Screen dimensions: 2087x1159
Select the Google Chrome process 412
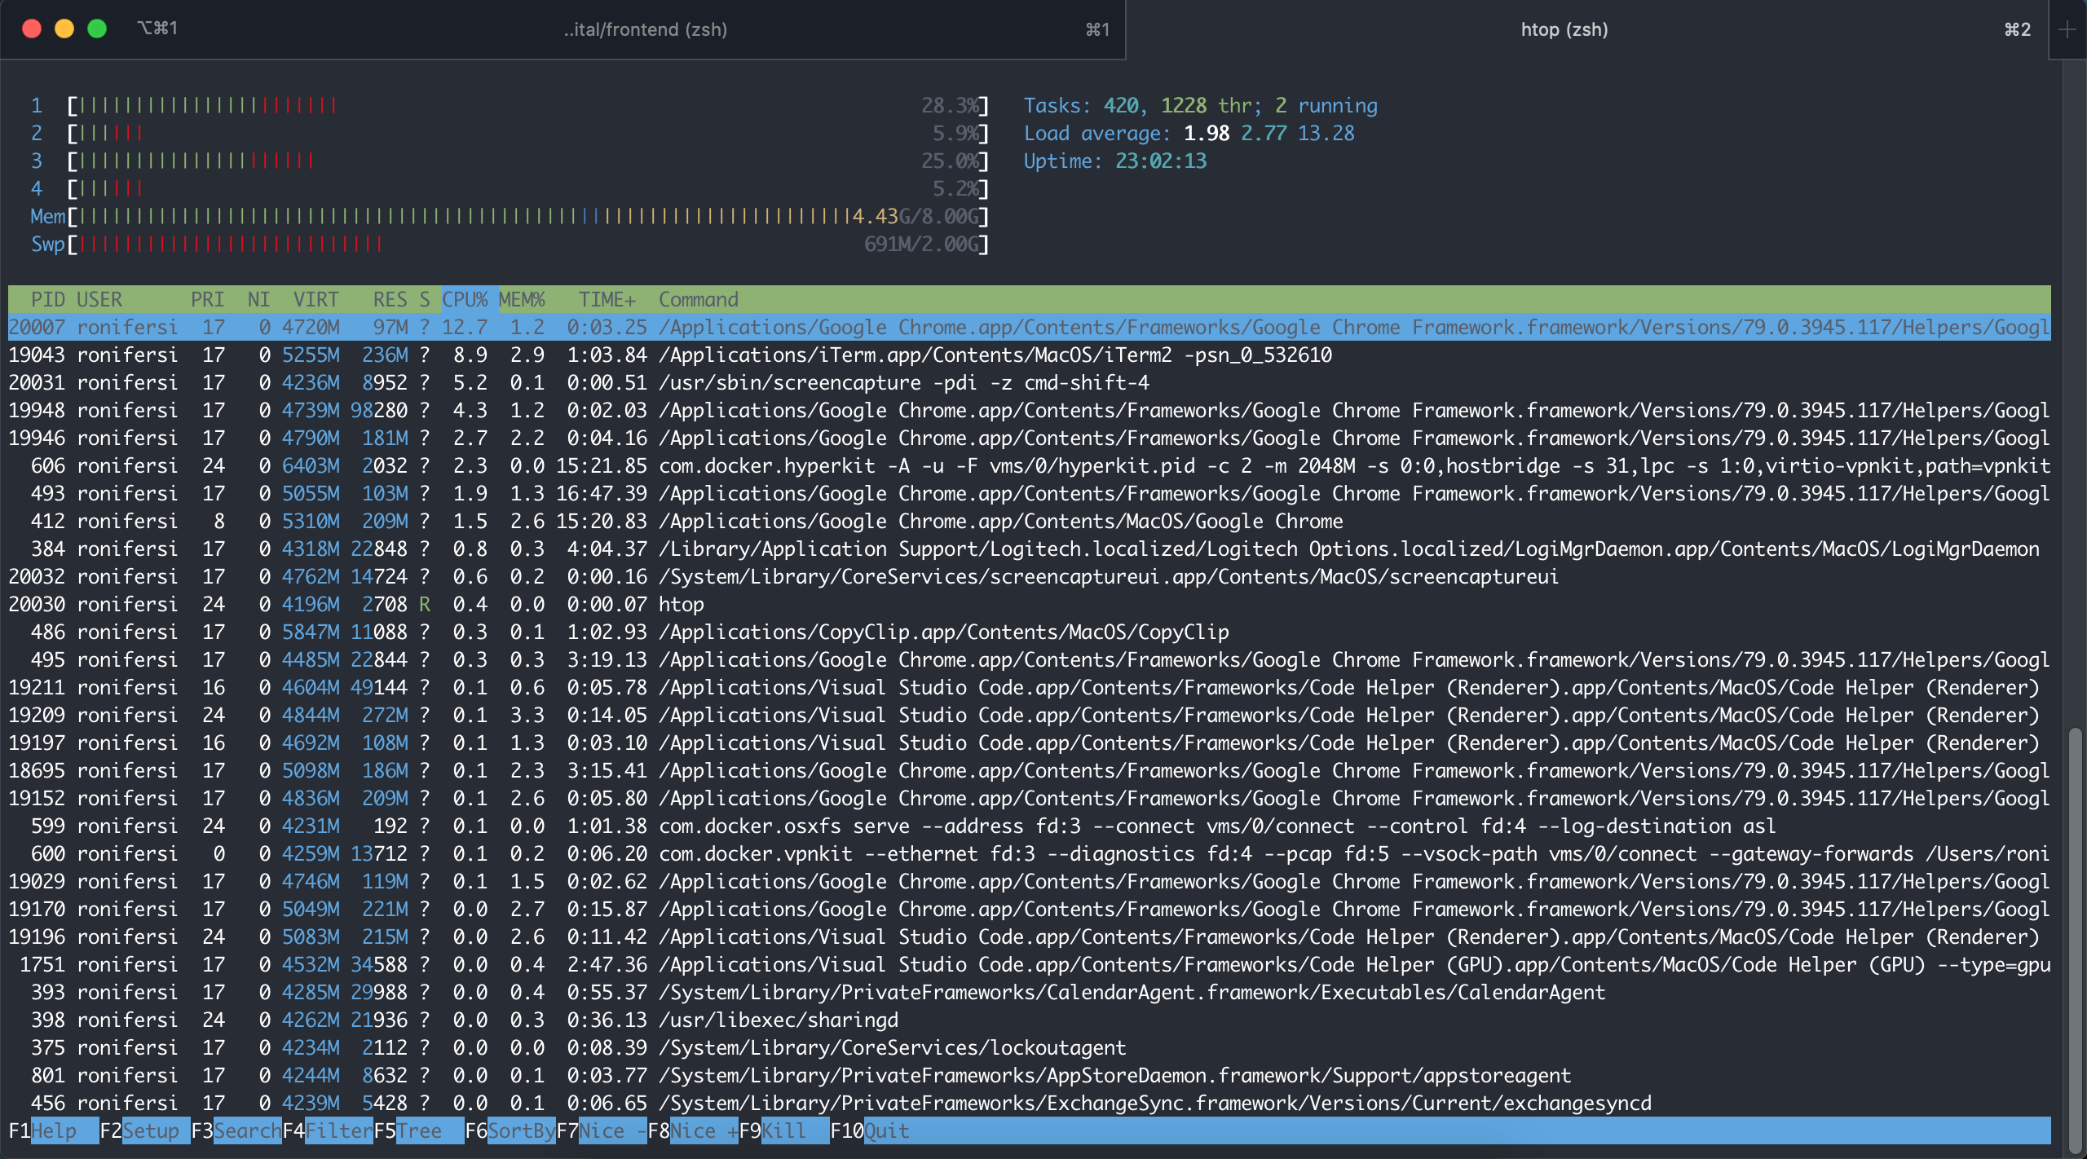coord(1039,521)
